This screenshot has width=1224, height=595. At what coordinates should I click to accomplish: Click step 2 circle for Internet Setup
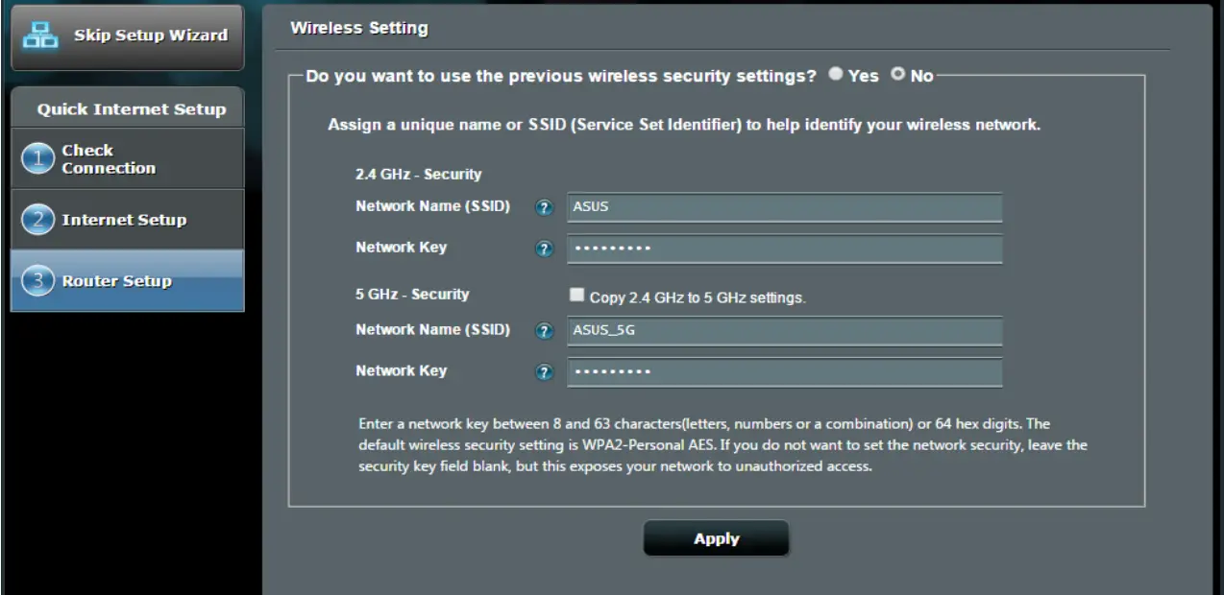tap(38, 220)
